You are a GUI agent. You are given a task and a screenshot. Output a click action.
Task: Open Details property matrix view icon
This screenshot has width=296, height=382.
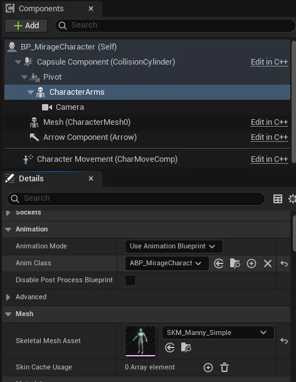click(x=278, y=199)
